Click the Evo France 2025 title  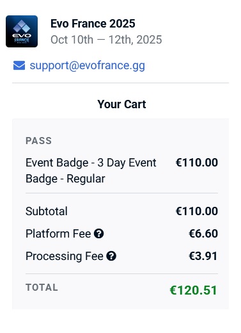point(93,24)
